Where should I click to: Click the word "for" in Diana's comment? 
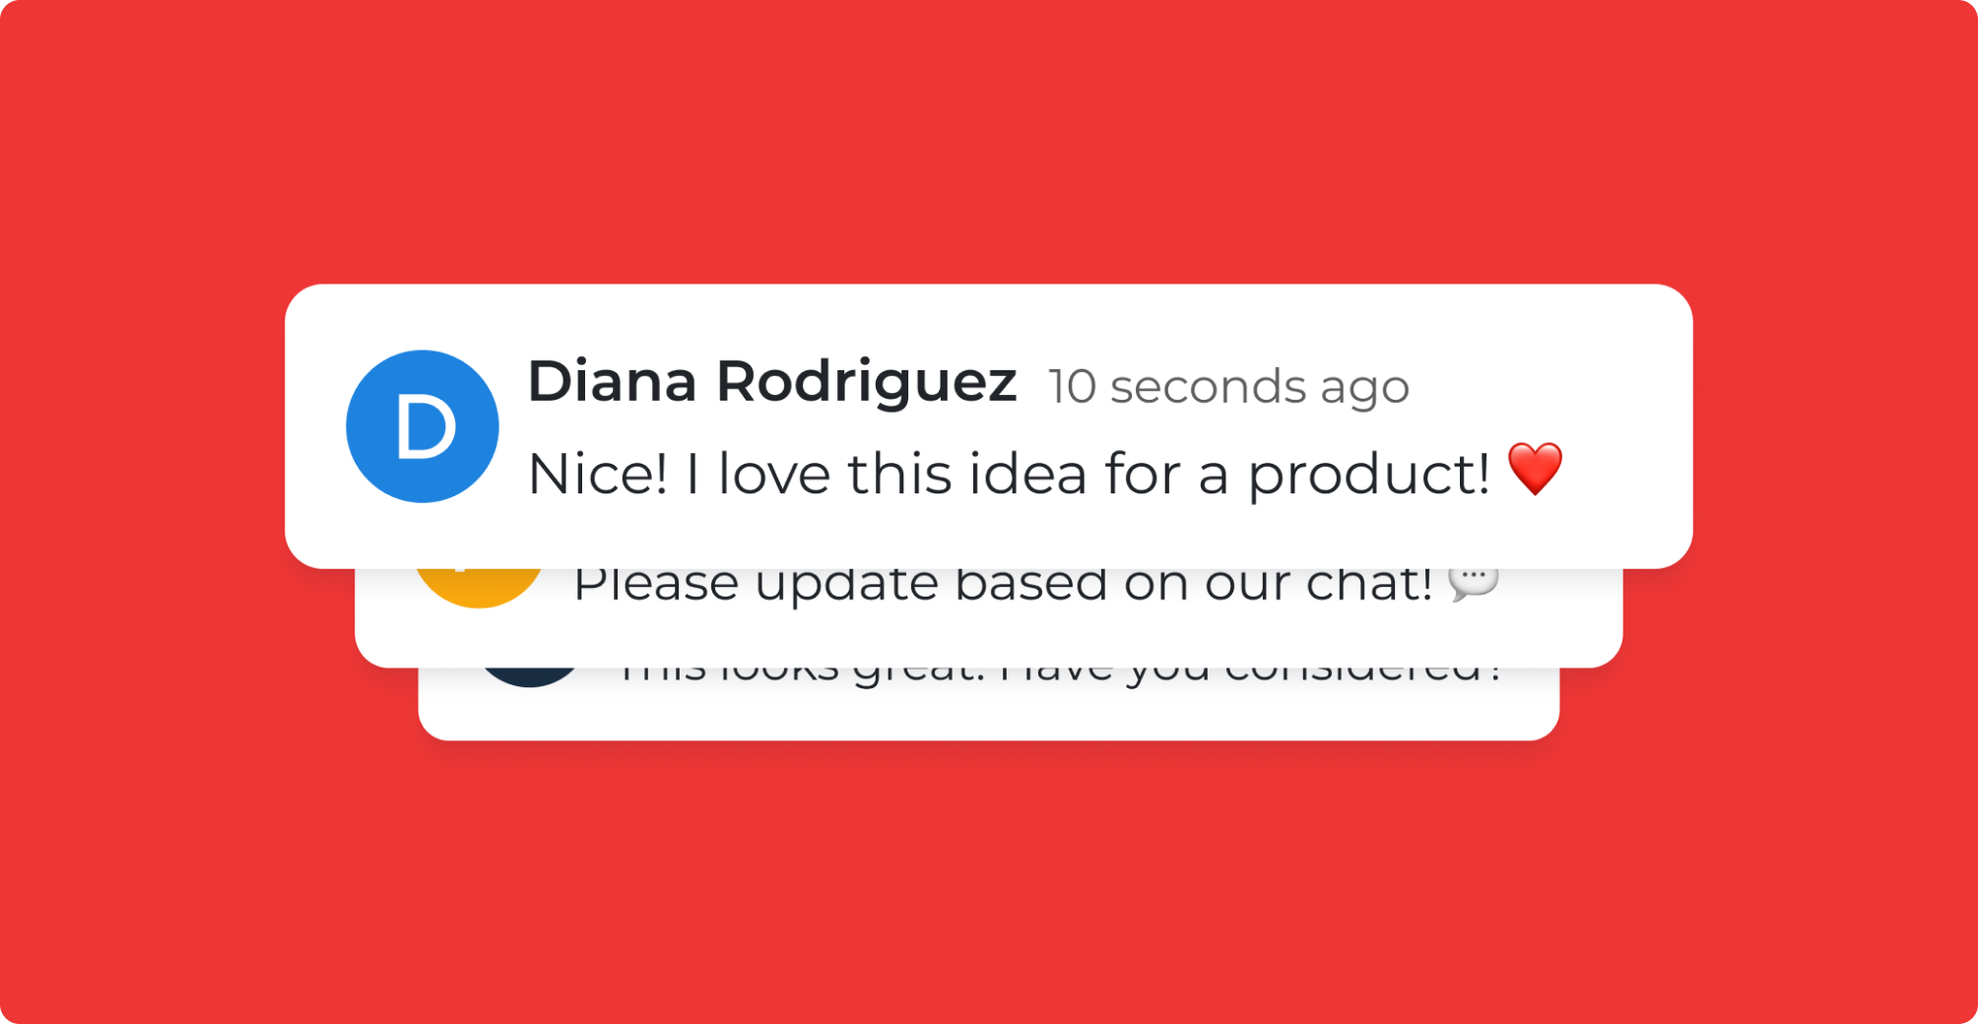point(1142,474)
